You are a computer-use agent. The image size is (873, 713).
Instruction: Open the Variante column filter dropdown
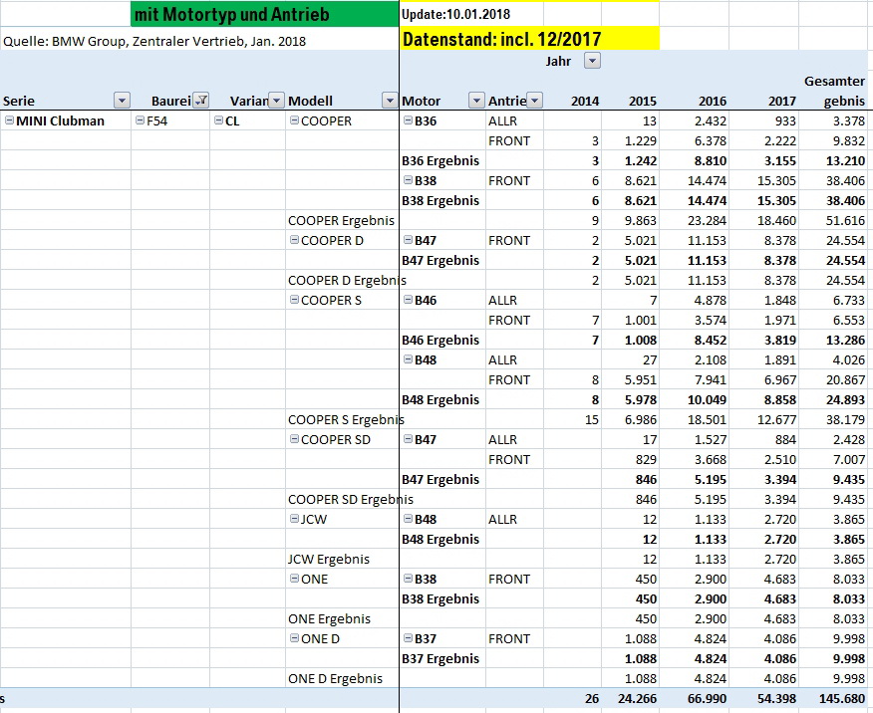click(277, 101)
